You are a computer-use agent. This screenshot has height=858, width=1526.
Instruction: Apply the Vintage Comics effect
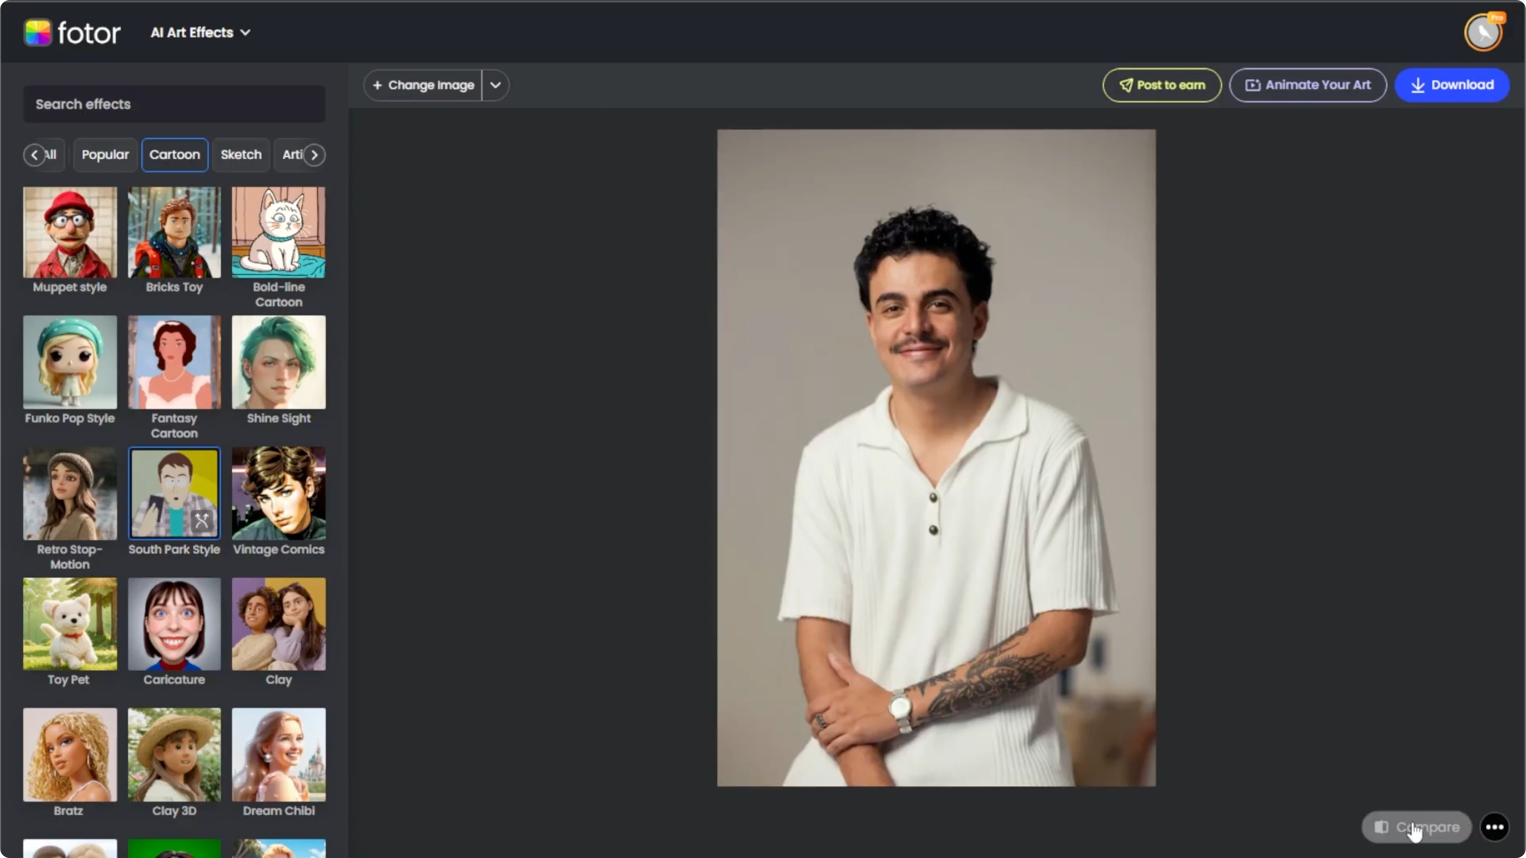pyautogui.click(x=278, y=493)
